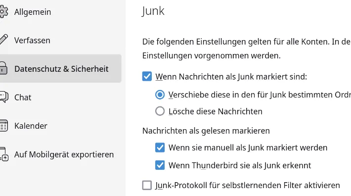
Task: Go to Kalender settings
Action: [x=60, y=126]
